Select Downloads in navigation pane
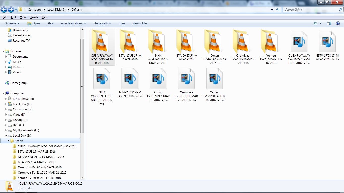Viewport: 344px width, 193px height. 20,30
